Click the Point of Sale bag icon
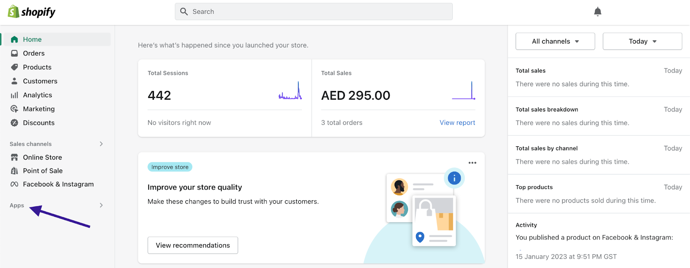 (14, 171)
